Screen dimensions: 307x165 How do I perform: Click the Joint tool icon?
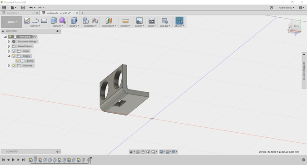click(94, 20)
